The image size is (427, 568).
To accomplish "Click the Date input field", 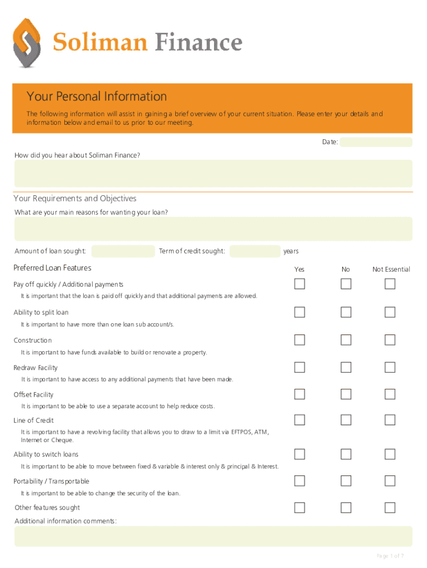I will pos(376,143).
